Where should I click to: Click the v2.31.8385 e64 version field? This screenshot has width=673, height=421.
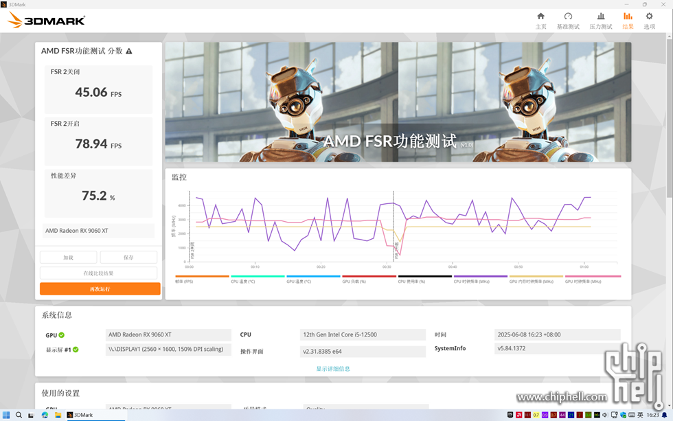363,352
